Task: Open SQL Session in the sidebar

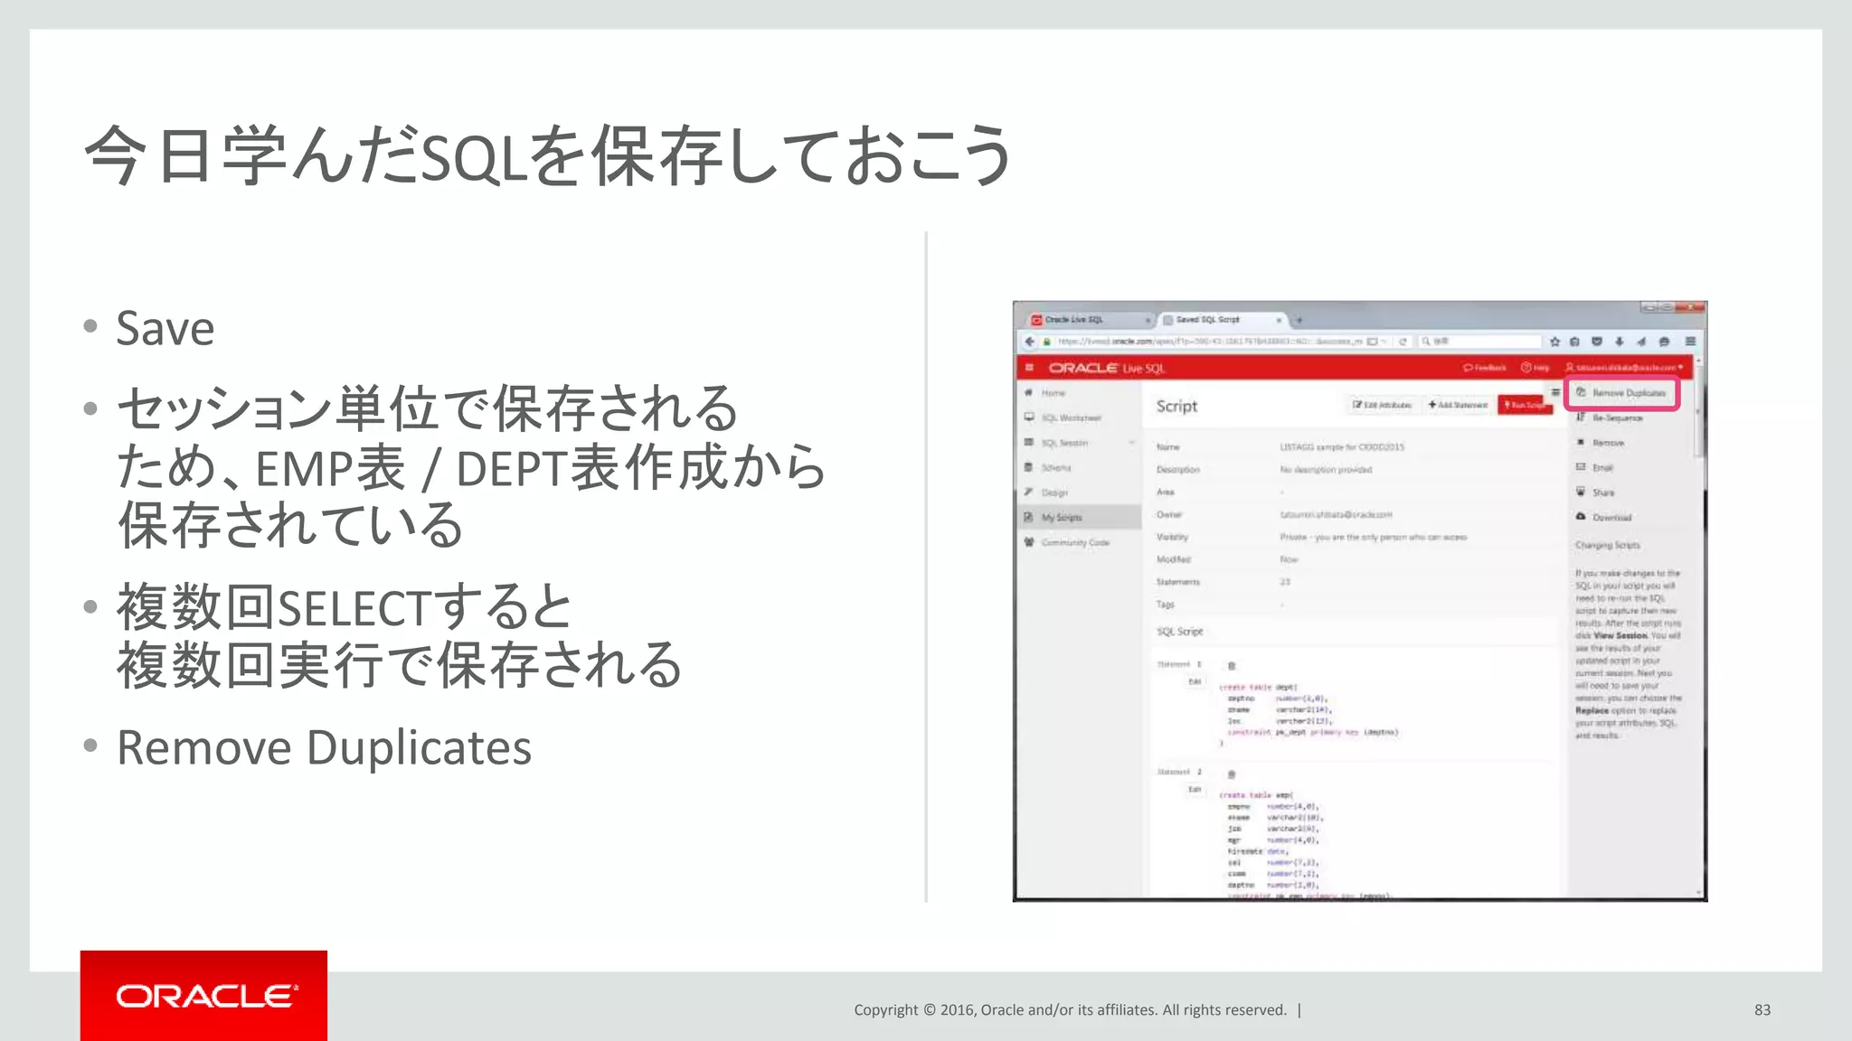Action: click(1064, 443)
